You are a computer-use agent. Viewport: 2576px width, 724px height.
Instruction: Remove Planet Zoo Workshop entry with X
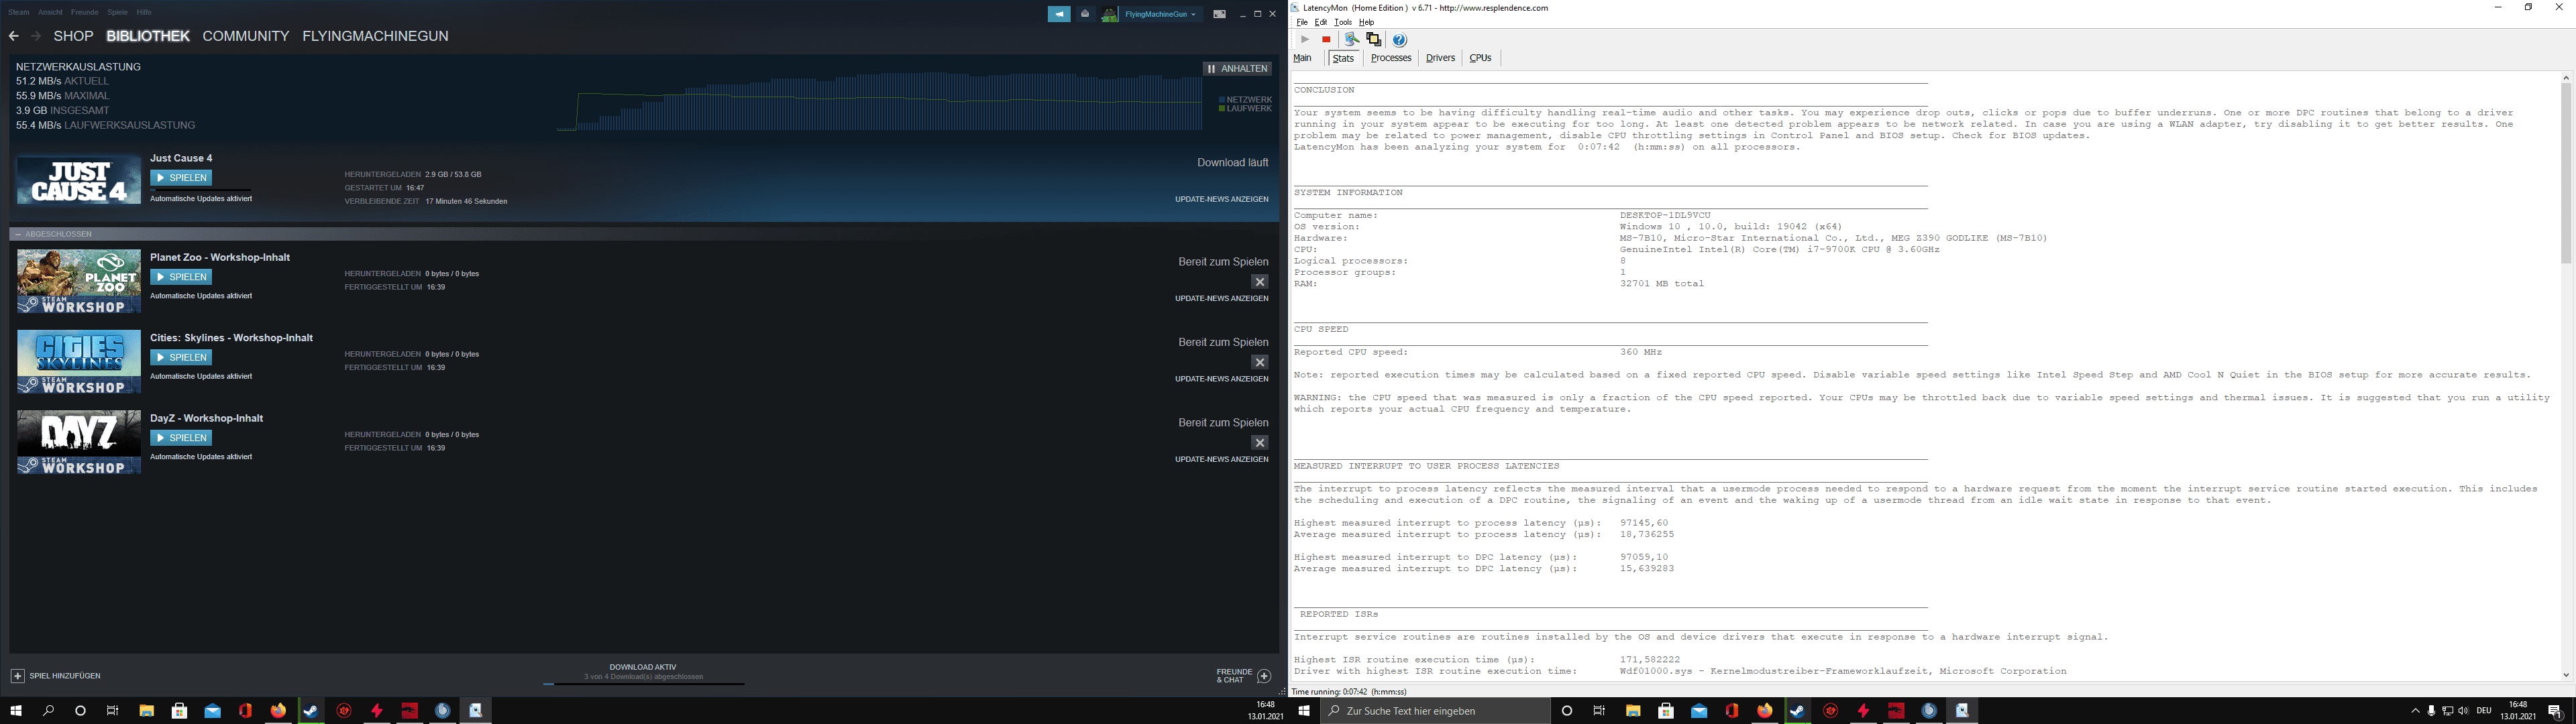1260,282
